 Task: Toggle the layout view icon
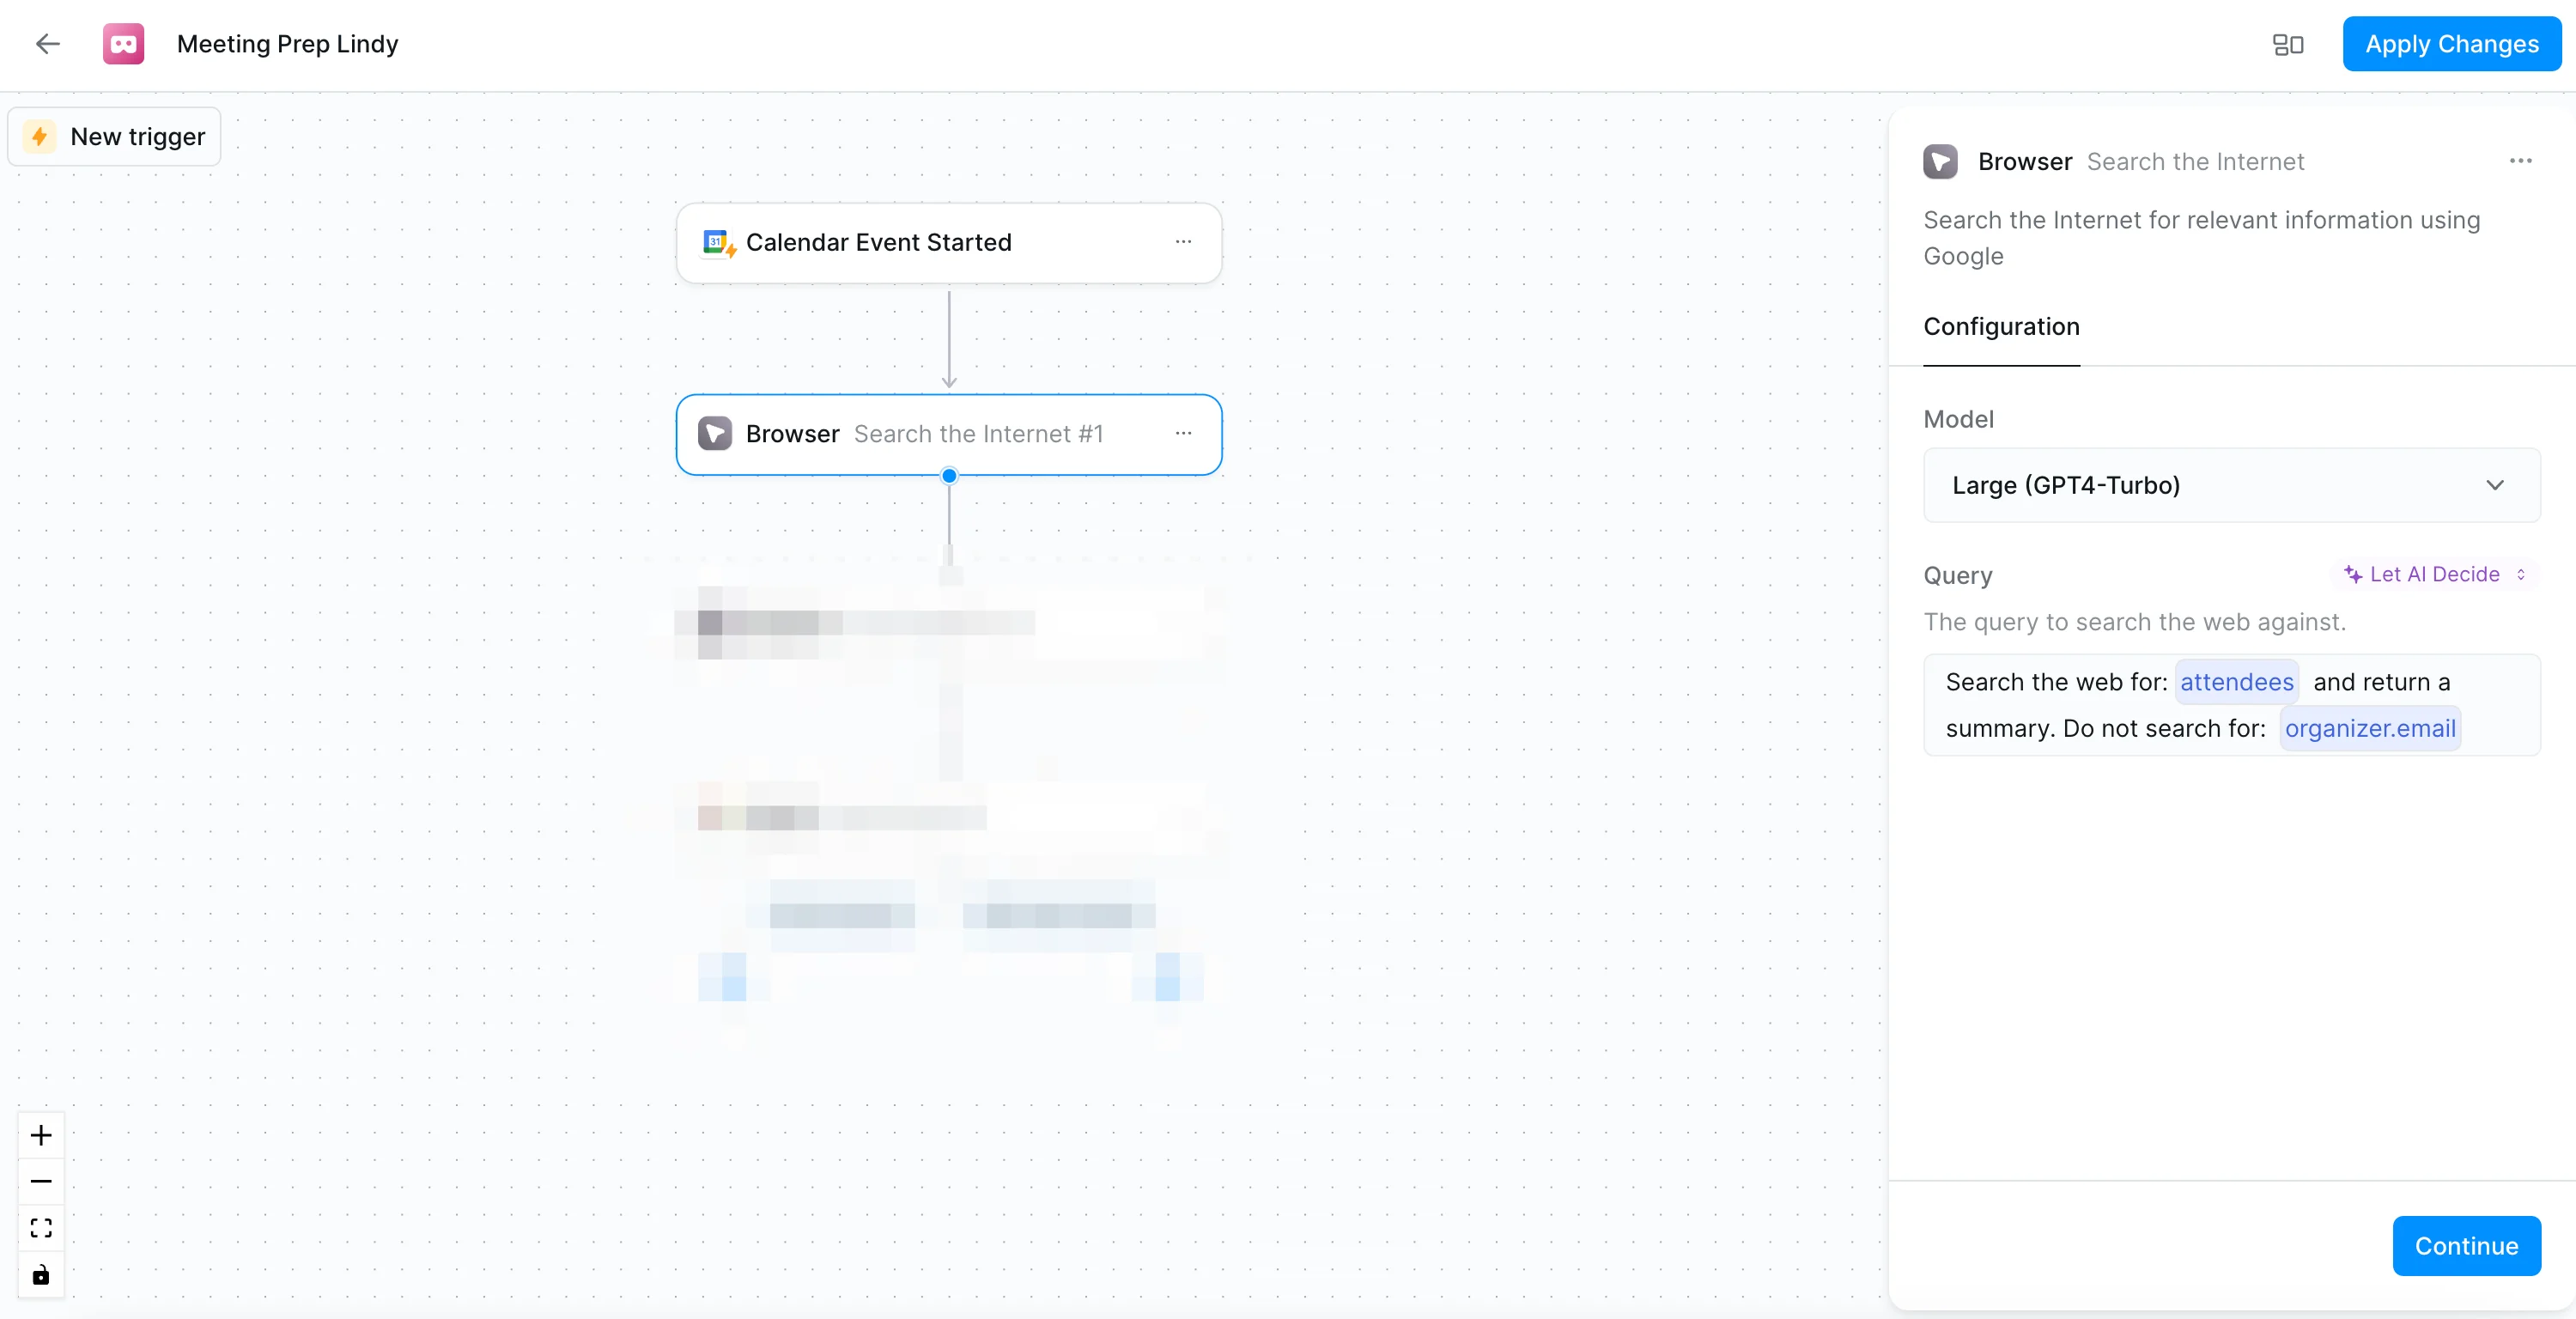[x=2287, y=45]
